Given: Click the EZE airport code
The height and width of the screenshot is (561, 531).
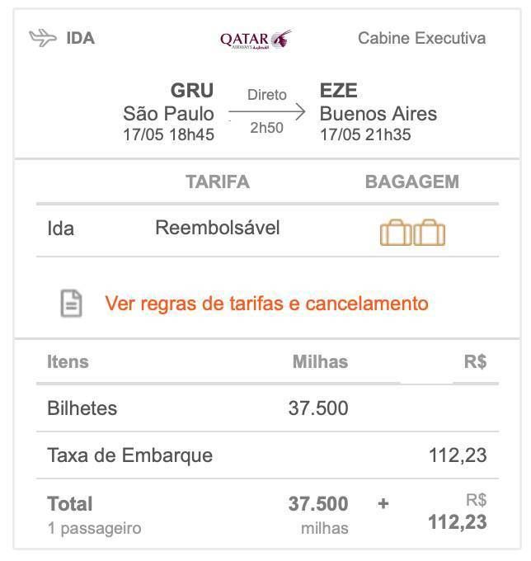Looking at the screenshot, I should click(x=338, y=90).
